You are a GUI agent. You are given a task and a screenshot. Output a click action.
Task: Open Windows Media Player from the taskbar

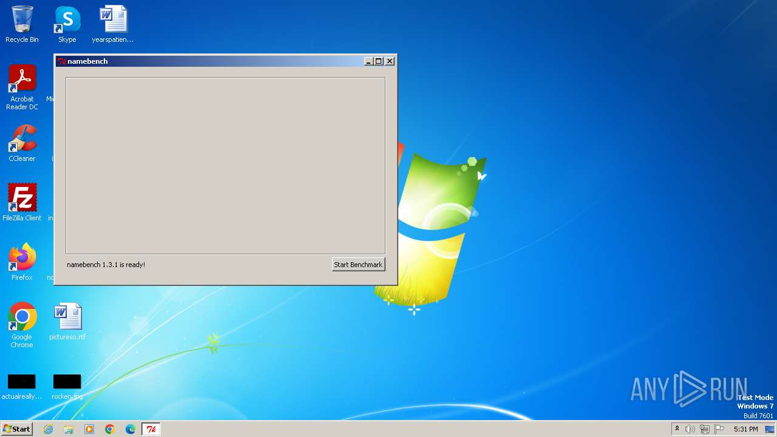pos(89,429)
